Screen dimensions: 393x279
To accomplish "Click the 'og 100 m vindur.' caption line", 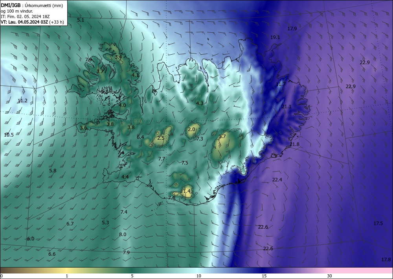I will (17, 11).
